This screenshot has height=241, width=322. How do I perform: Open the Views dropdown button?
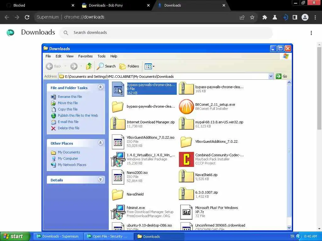click(149, 66)
